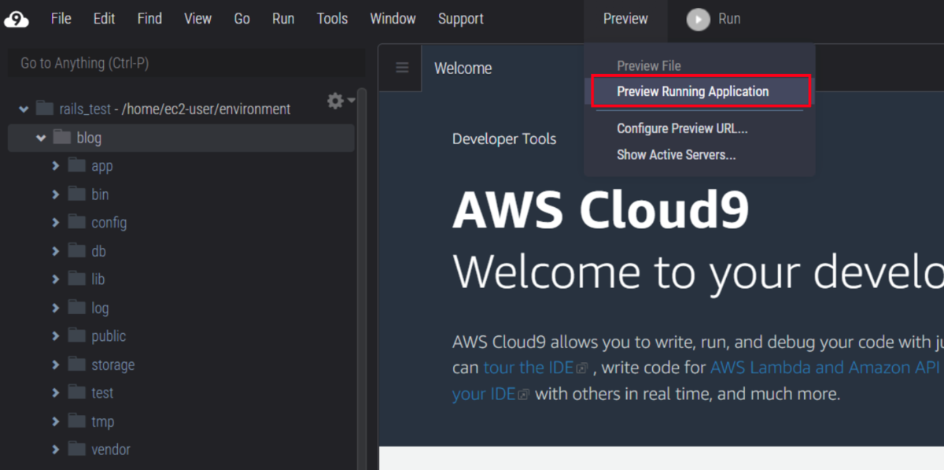Open the Tools menu
Image resolution: width=944 pixels, height=470 pixels.
[x=332, y=19]
